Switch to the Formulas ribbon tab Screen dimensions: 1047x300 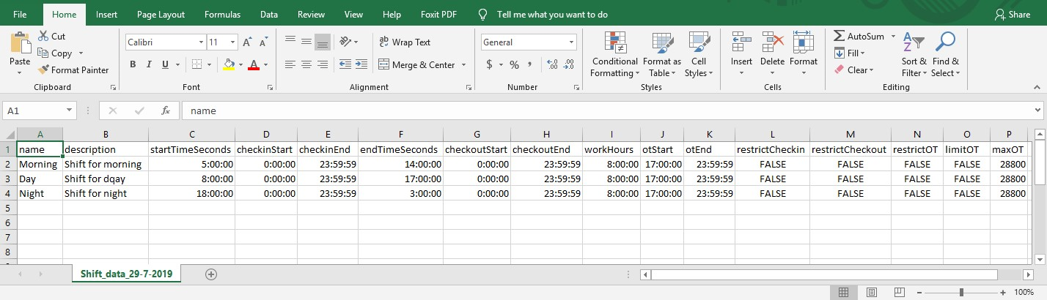click(x=222, y=14)
